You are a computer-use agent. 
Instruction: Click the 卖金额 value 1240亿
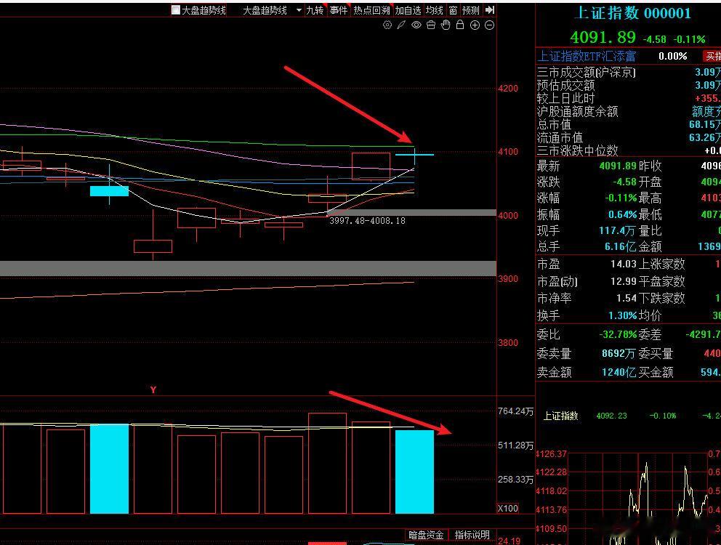(x=619, y=371)
